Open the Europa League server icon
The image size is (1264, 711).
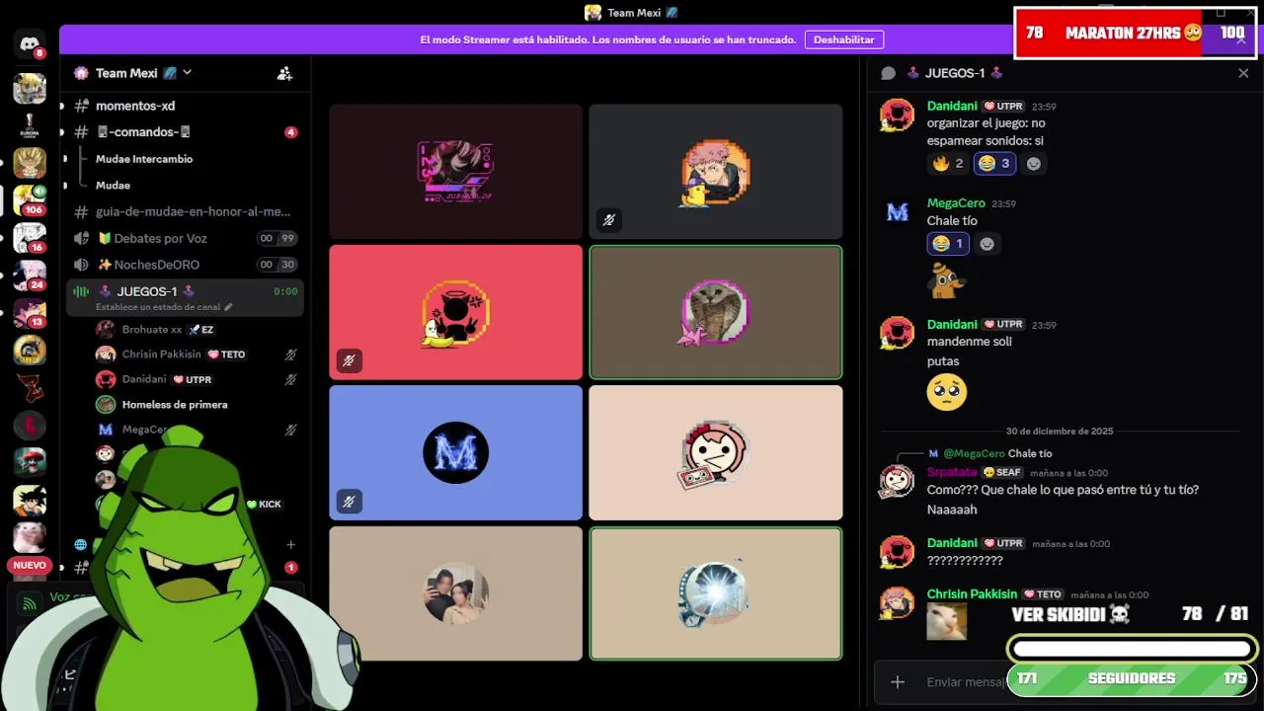pyautogui.click(x=29, y=125)
